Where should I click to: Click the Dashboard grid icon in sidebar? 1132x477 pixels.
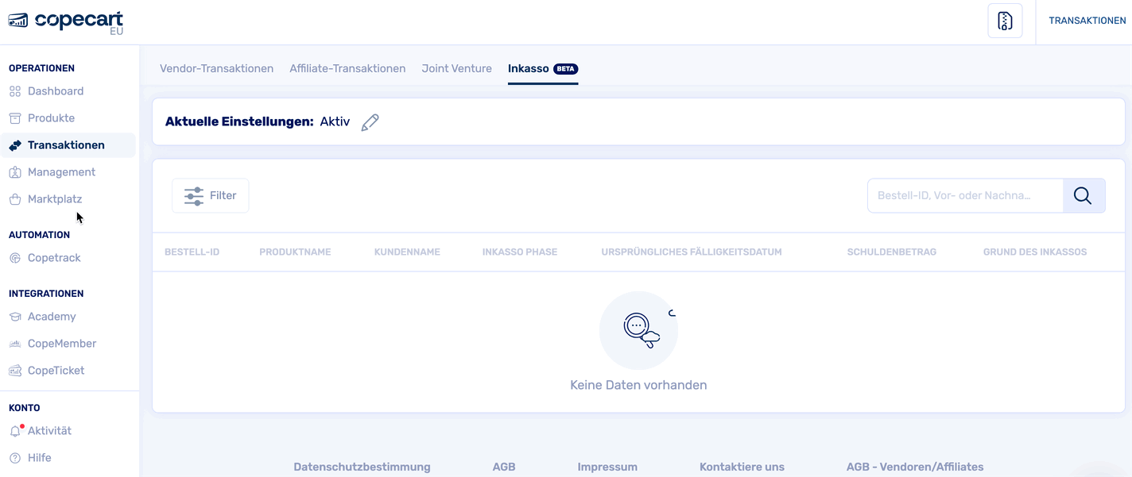[15, 91]
